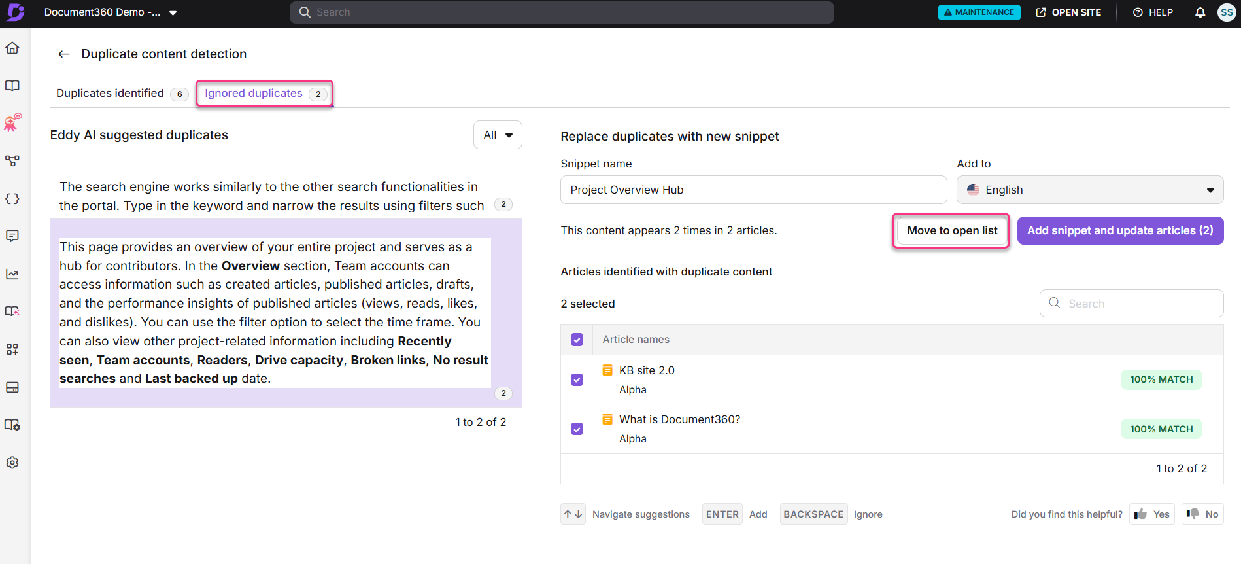Open the book with sparkle icon in sidebar

[x=12, y=311]
